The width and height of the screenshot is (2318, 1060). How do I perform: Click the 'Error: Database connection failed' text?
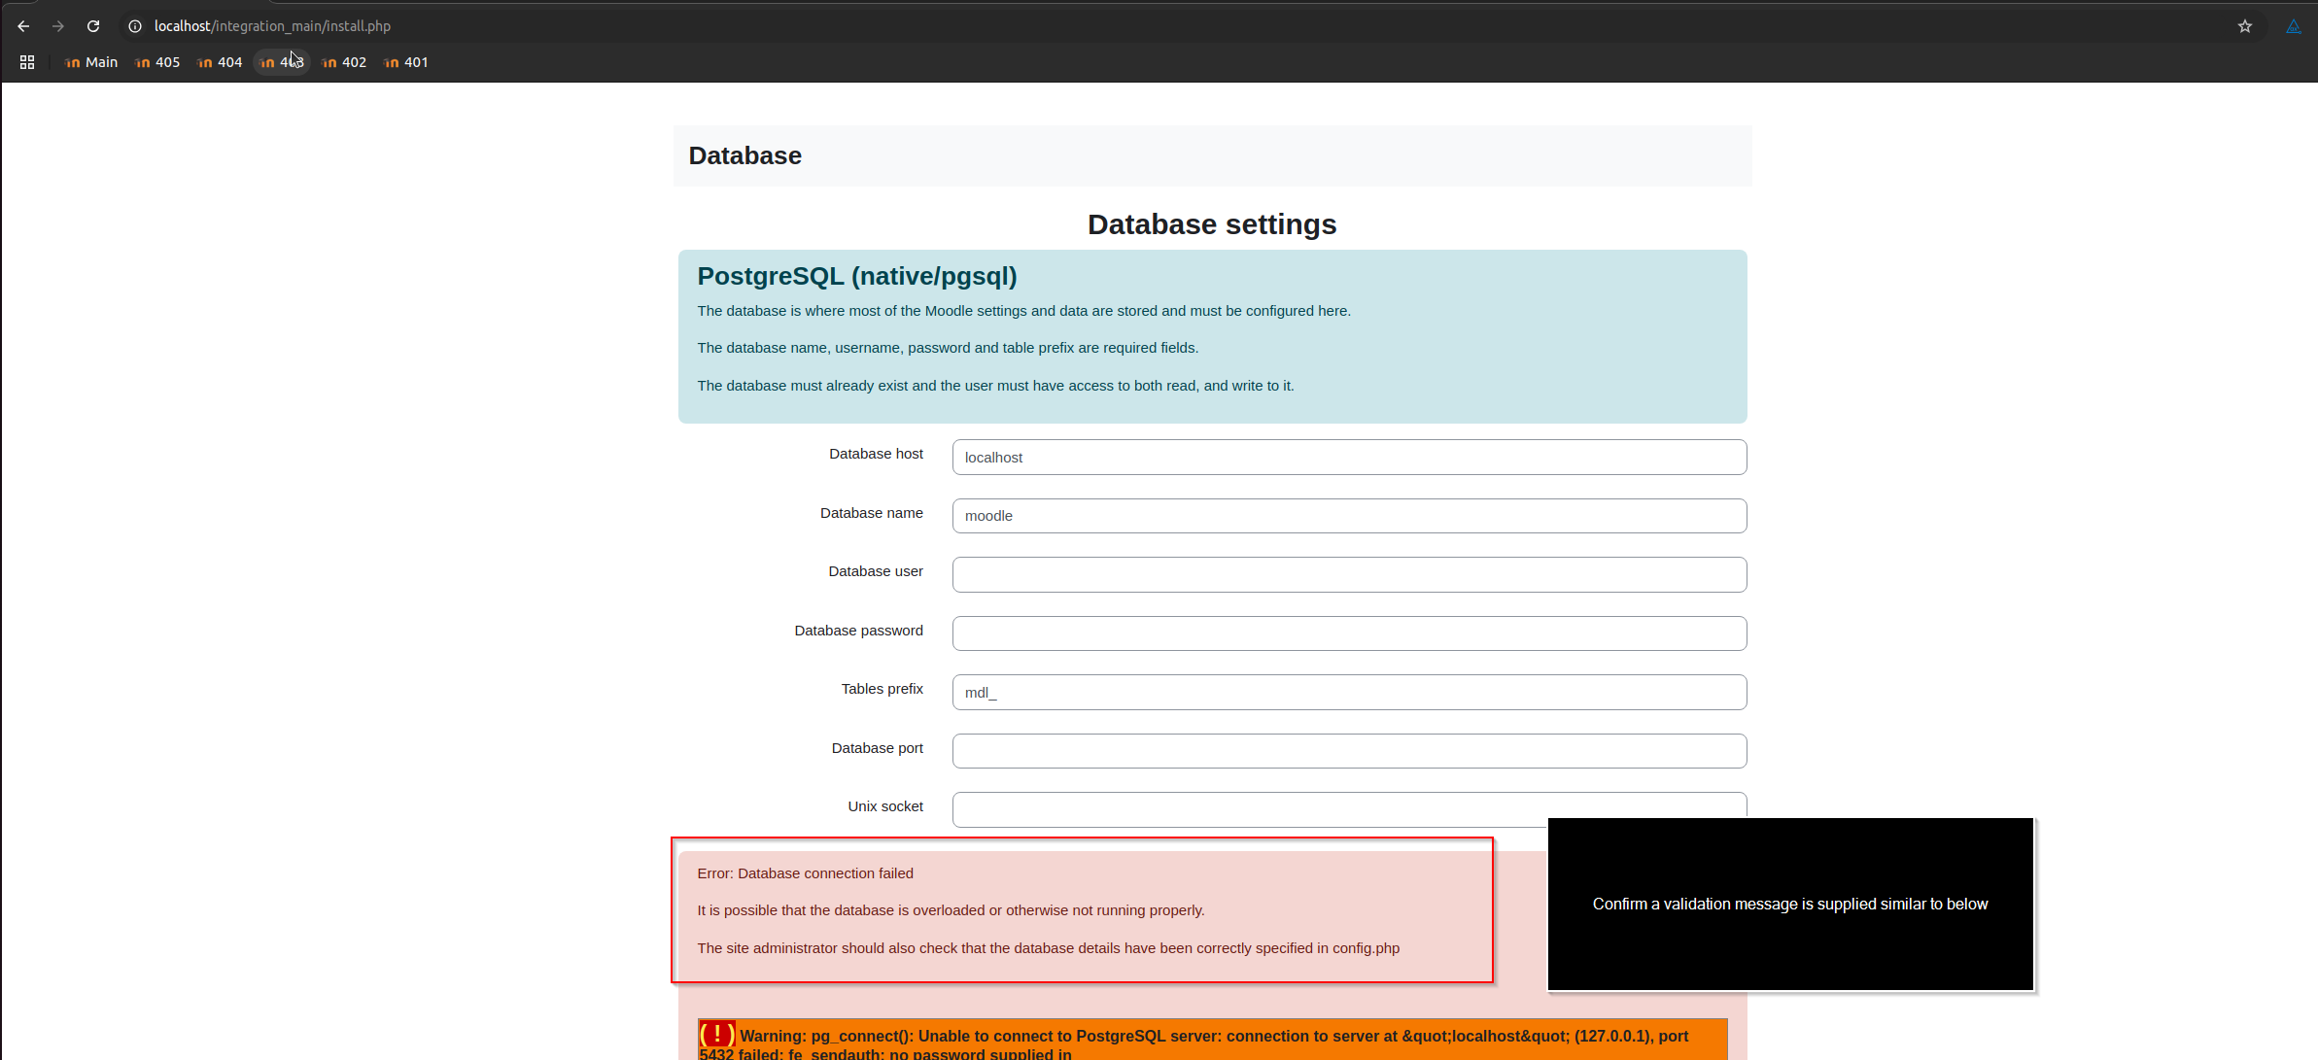click(805, 873)
